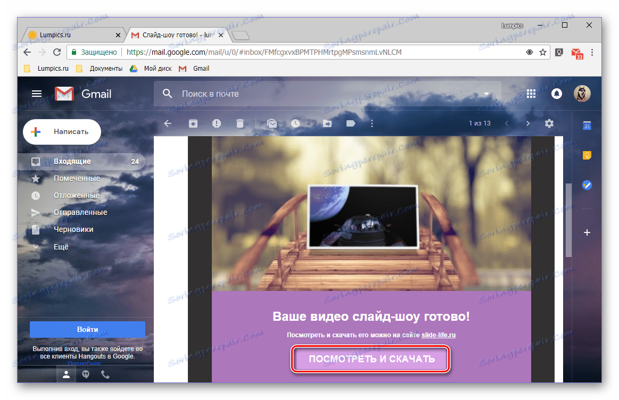
Task: Click the Gmail logo
Action: (x=83, y=94)
